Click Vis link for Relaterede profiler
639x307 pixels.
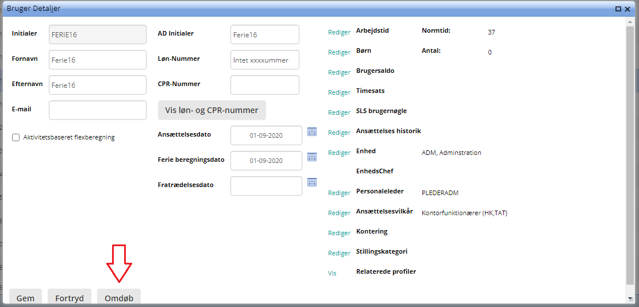[332, 274]
